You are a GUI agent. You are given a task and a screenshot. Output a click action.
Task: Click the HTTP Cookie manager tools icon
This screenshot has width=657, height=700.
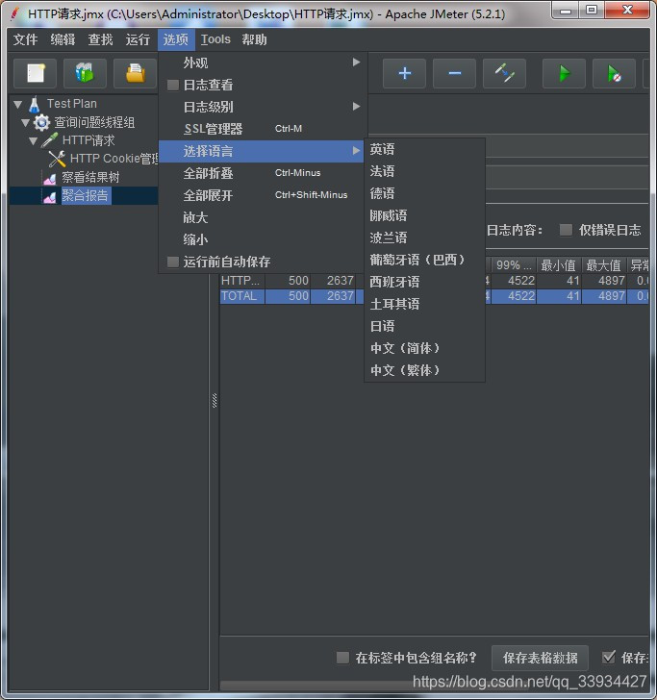point(57,159)
